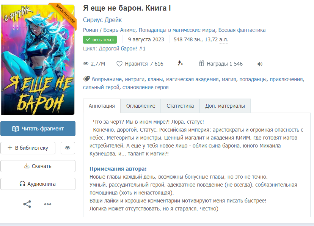Viewport: 314px width, 226px height.
Task: Switch to the Оглавление tab
Action: pos(141,106)
